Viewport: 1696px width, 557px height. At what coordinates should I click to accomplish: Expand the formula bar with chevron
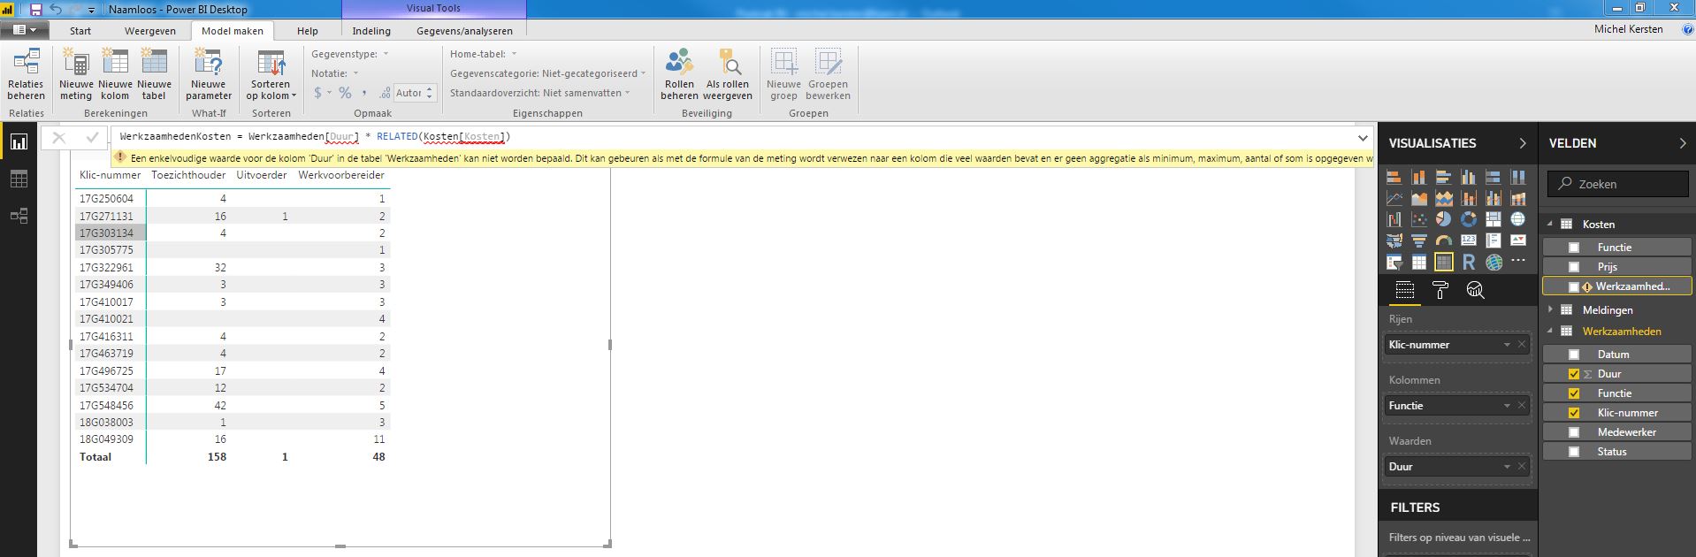(1363, 137)
